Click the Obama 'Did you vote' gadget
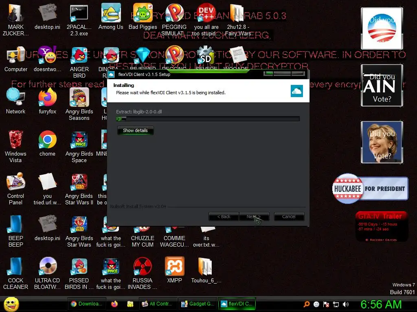The height and width of the screenshot is (312, 417). click(382, 28)
